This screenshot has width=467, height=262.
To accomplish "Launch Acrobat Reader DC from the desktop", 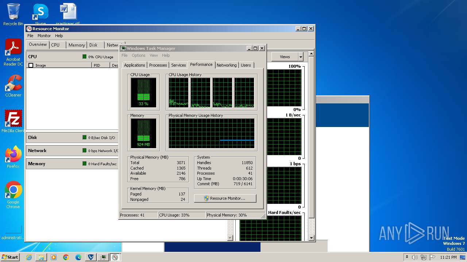I will 13,52.
